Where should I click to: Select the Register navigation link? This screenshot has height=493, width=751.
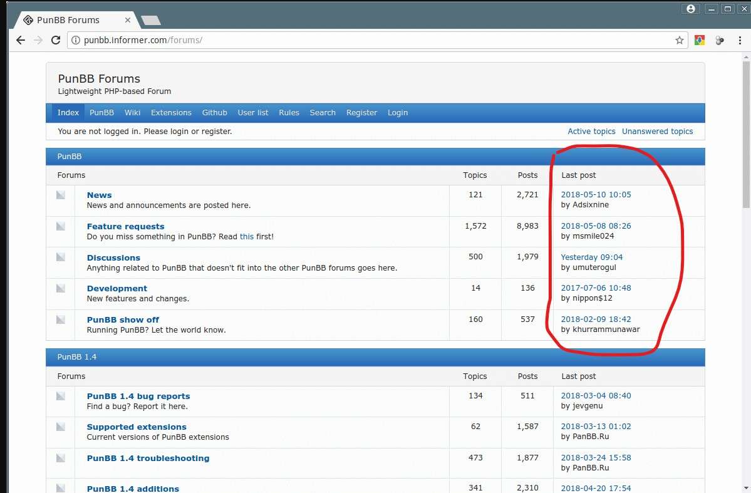361,113
